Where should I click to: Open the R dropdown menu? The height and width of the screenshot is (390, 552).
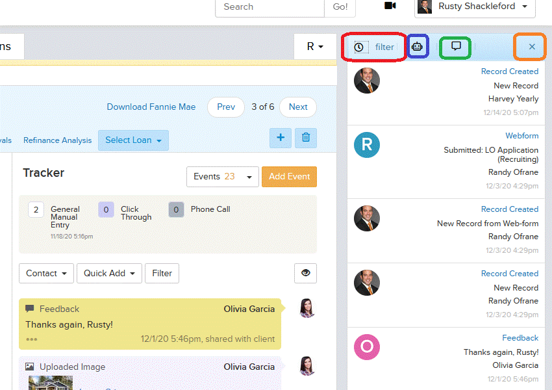click(x=315, y=47)
